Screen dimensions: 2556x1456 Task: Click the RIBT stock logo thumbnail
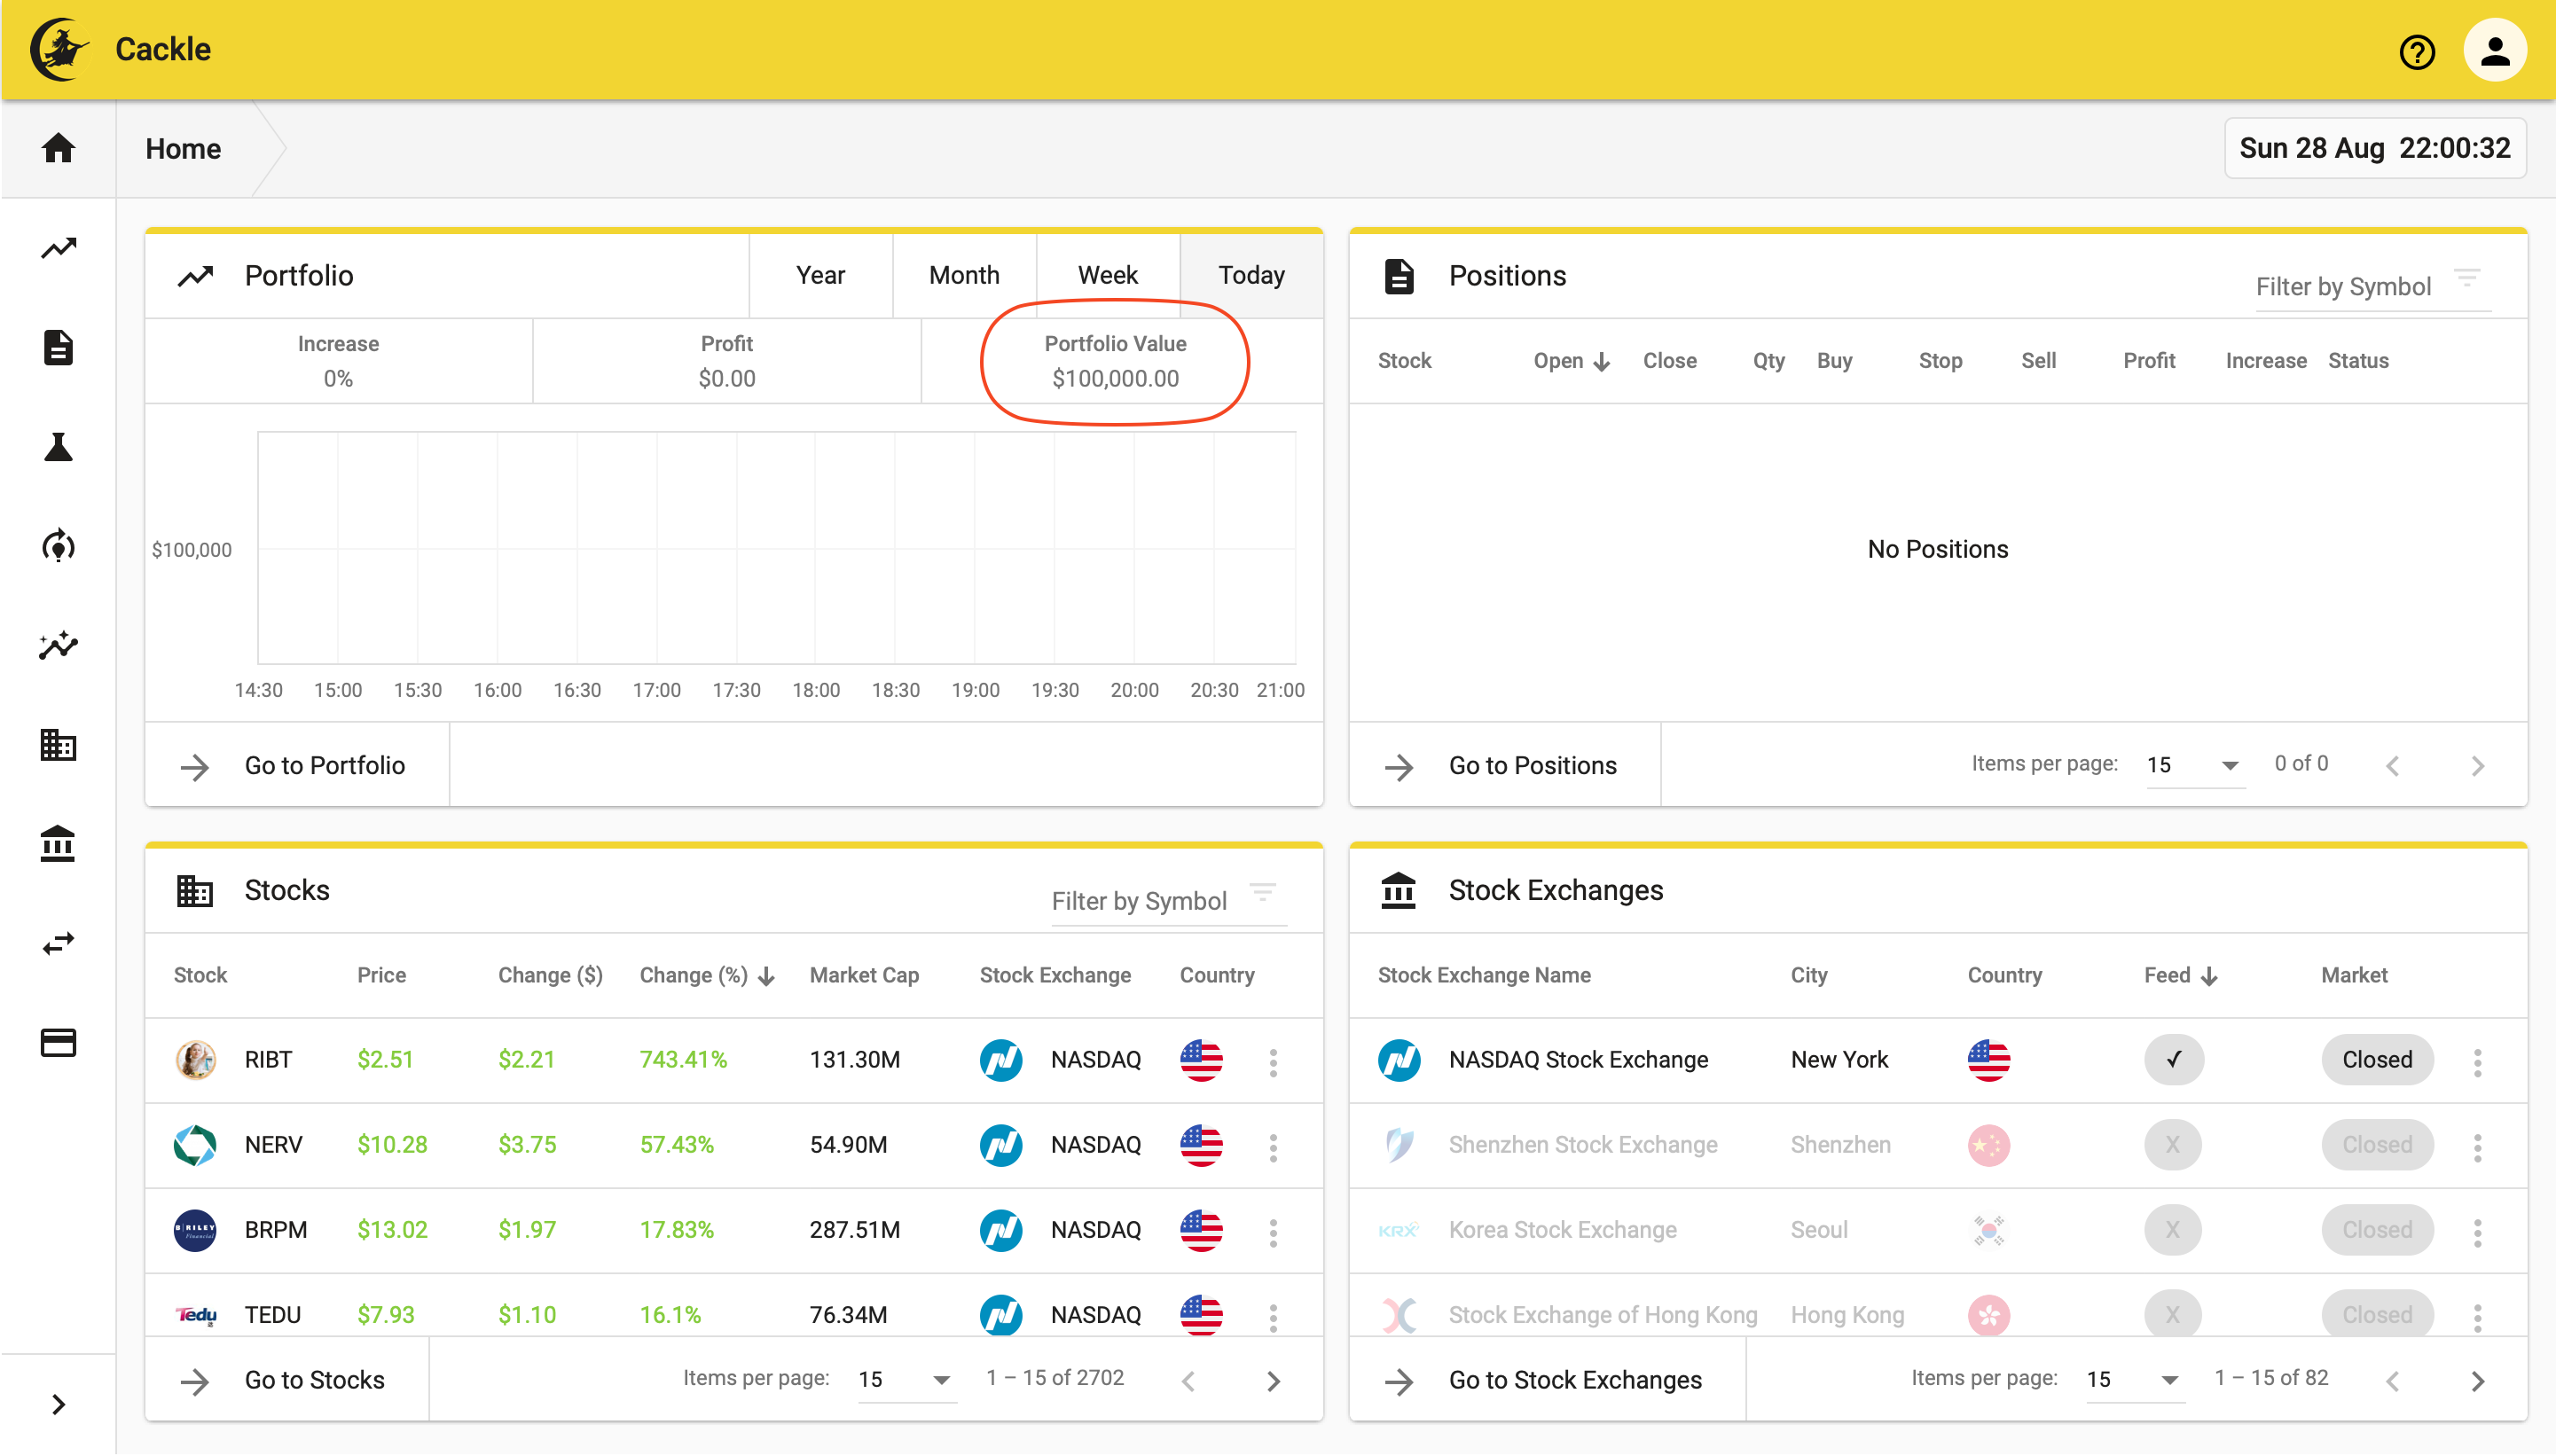195,1060
